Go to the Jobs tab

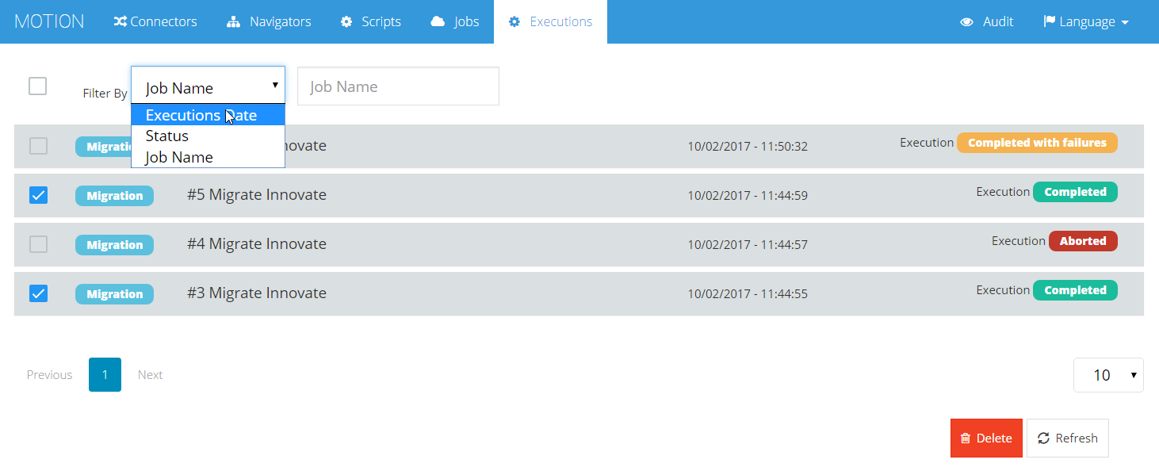[x=455, y=21]
